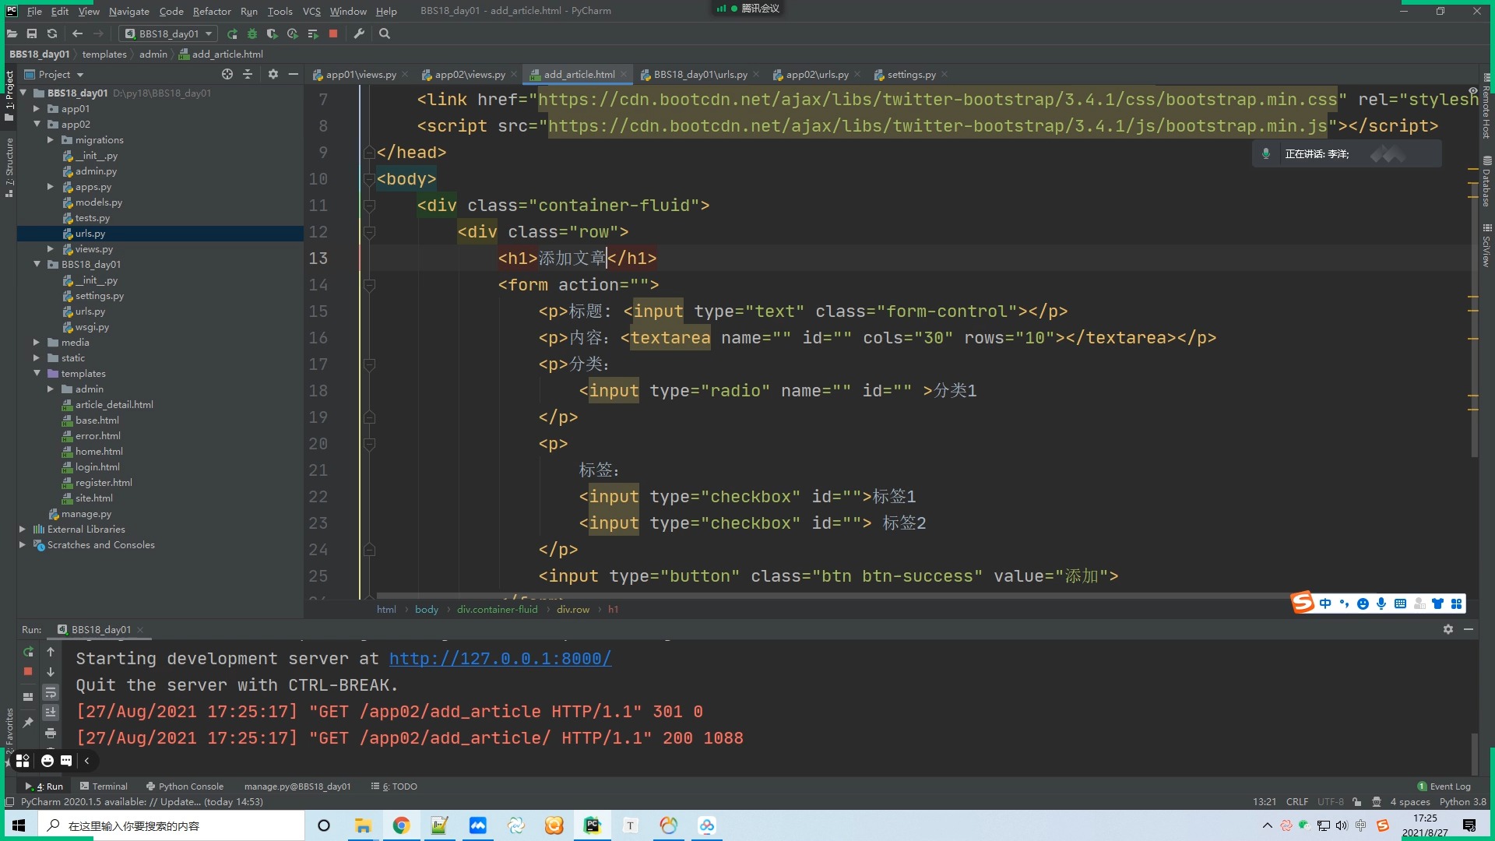Rerun the server in the Run panel
Image resolution: width=1495 pixels, height=841 pixels.
click(x=28, y=652)
